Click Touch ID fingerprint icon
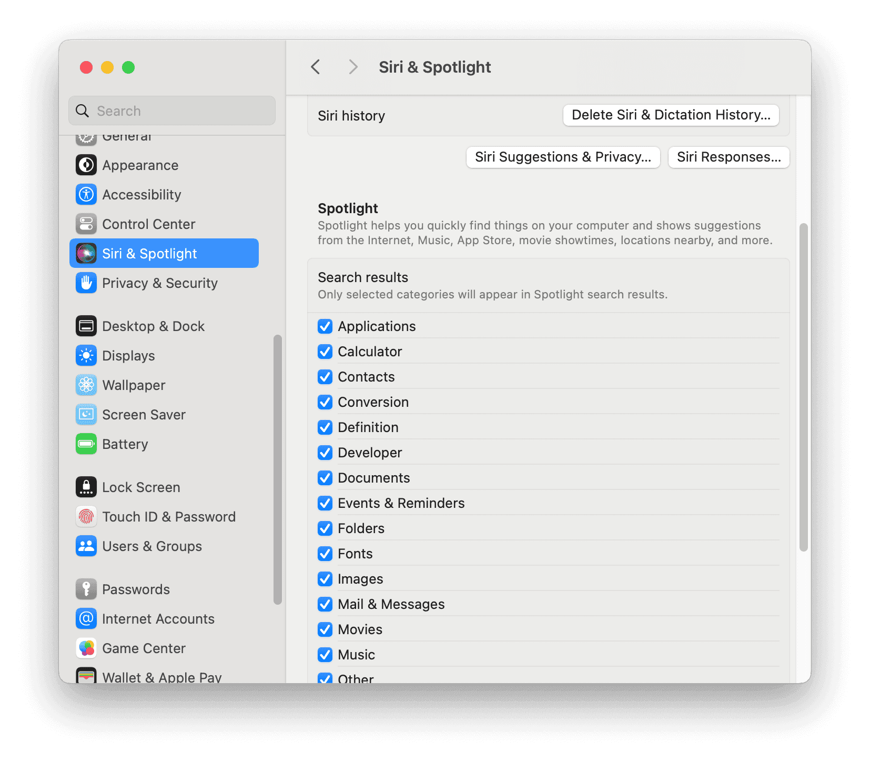Viewport: 870px width, 761px height. click(x=86, y=517)
